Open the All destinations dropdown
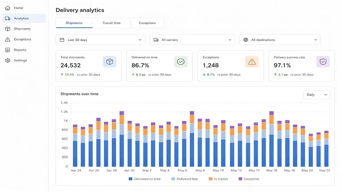Image resolution: width=342 pixels, height=192 pixels. pos(280,40)
